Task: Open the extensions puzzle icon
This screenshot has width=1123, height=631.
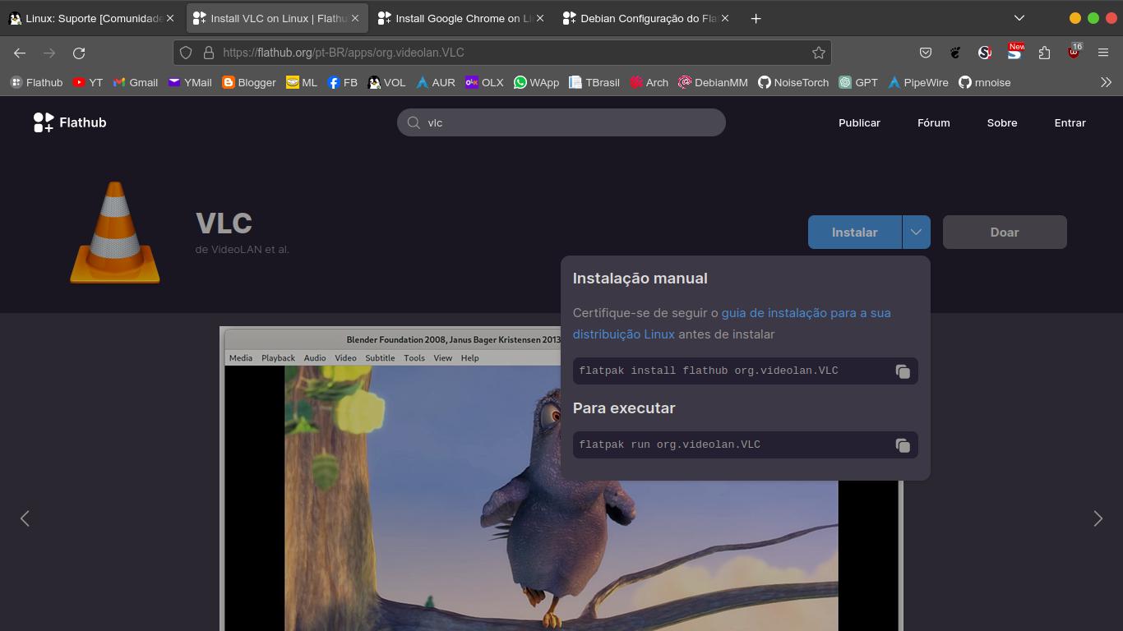Action: pos(1044,53)
